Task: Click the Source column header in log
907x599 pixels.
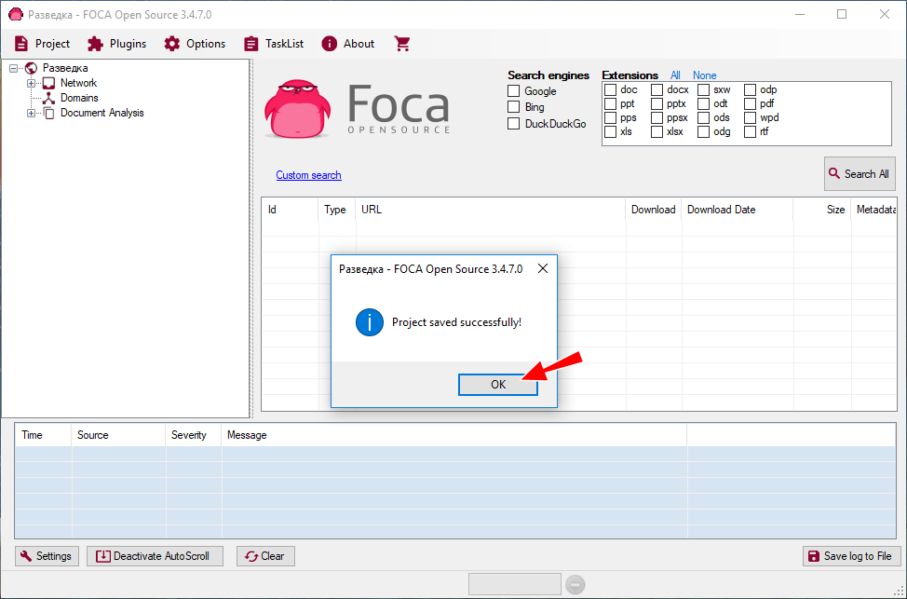Action: 118,435
